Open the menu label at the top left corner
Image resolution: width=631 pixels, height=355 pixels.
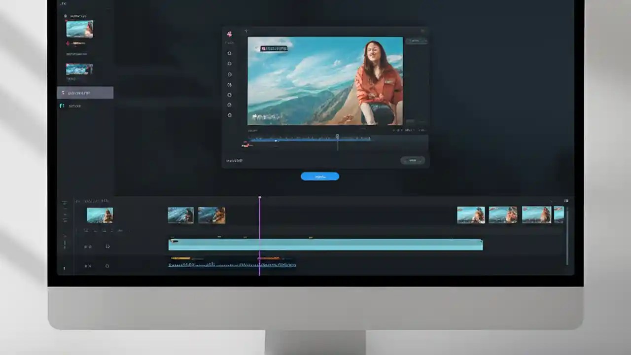point(64,3)
